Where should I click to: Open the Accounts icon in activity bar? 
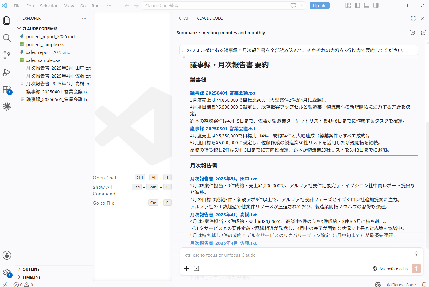[7, 255]
